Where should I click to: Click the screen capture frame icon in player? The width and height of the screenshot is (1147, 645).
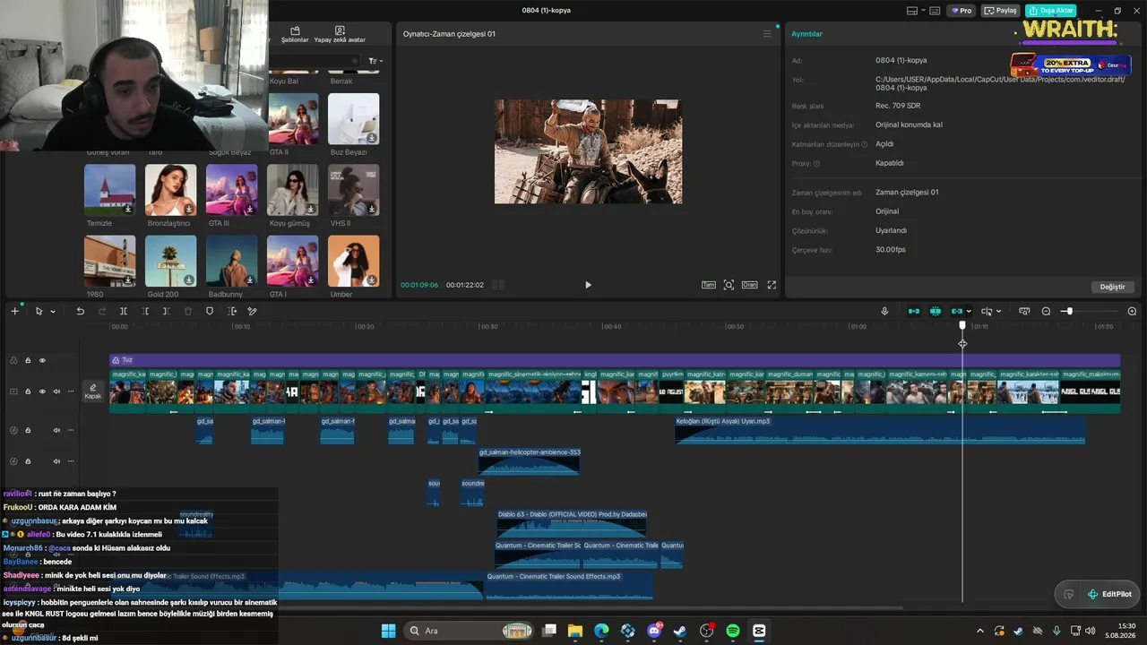(x=729, y=285)
